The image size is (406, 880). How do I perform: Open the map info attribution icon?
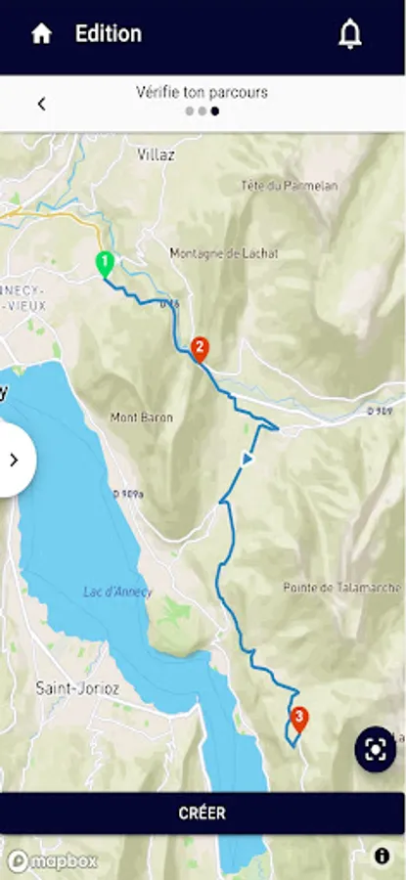coord(382,856)
